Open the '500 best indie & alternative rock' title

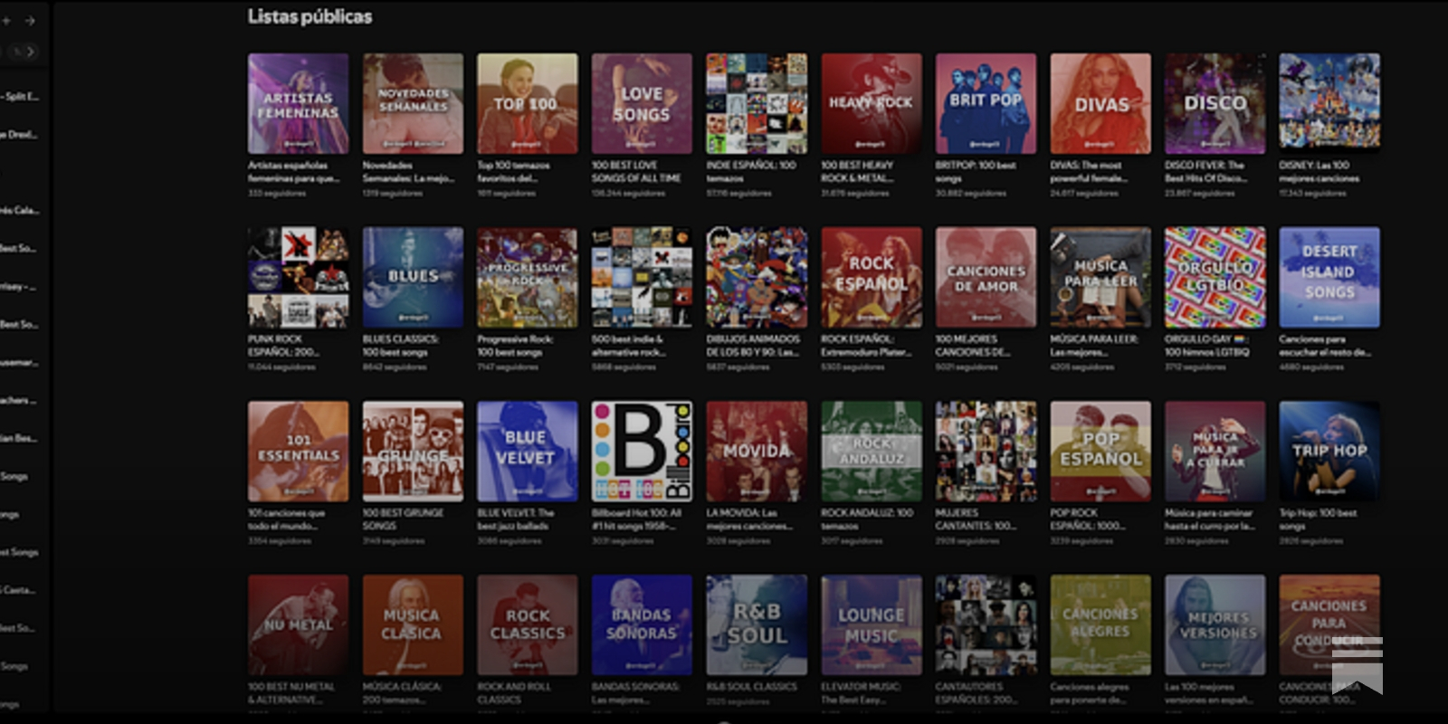point(627,346)
